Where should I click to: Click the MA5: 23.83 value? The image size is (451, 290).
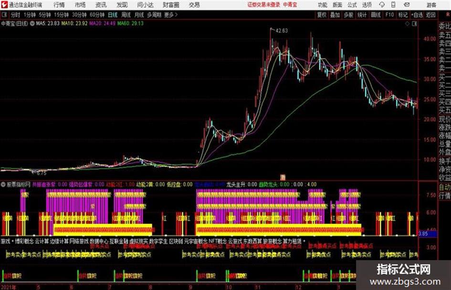[x=48, y=23]
